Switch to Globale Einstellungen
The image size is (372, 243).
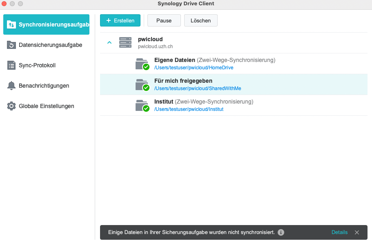46,106
